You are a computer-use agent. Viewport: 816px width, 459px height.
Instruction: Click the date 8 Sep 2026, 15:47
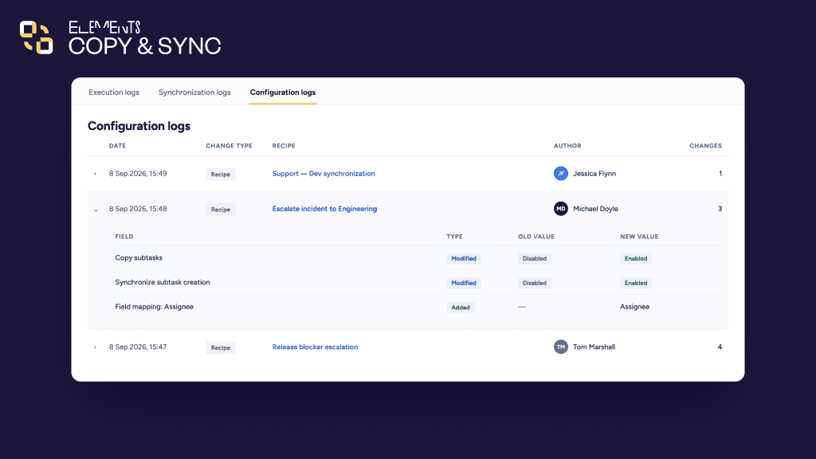138,347
